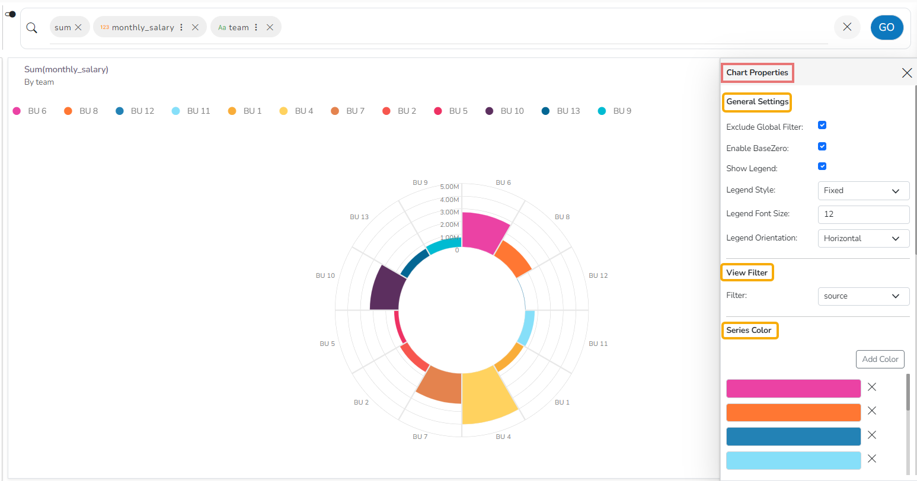
Task: Expand the Legend Orientation dropdown
Action: [863, 238]
